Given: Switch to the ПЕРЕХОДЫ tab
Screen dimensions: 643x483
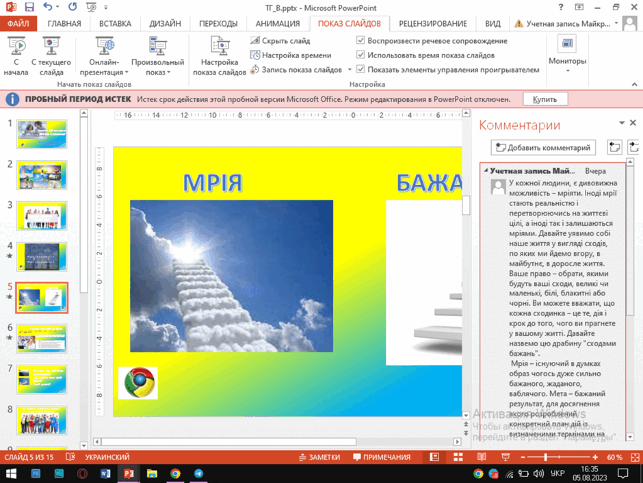Looking at the screenshot, I should [218, 23].
